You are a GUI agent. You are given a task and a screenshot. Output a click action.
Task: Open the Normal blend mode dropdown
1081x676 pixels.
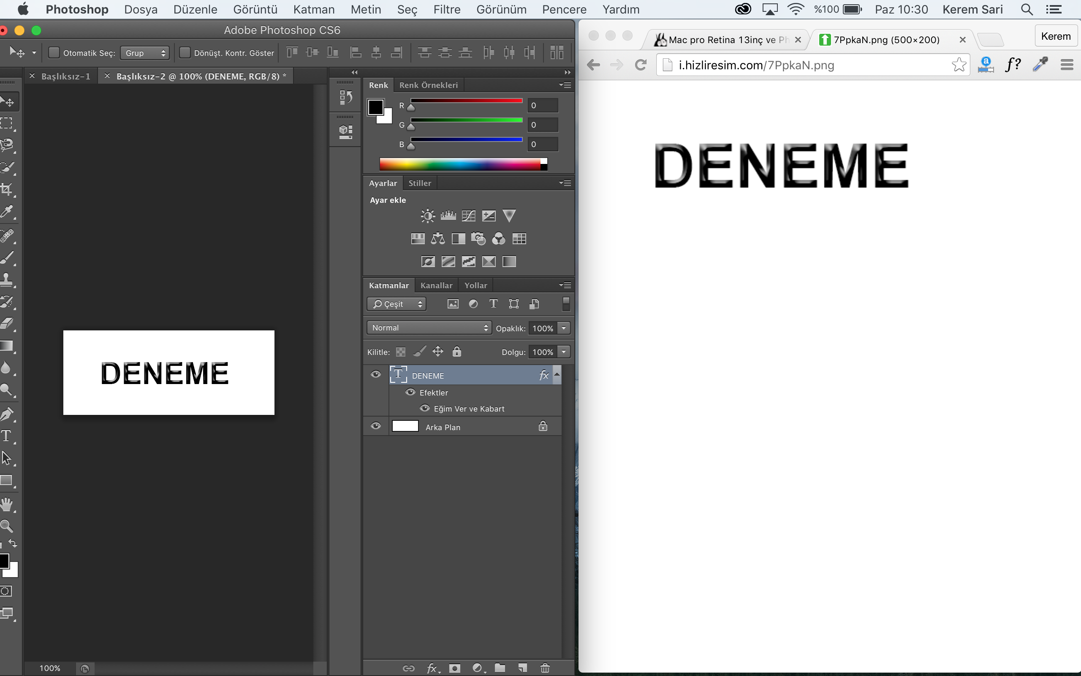(x=429, y=328)
